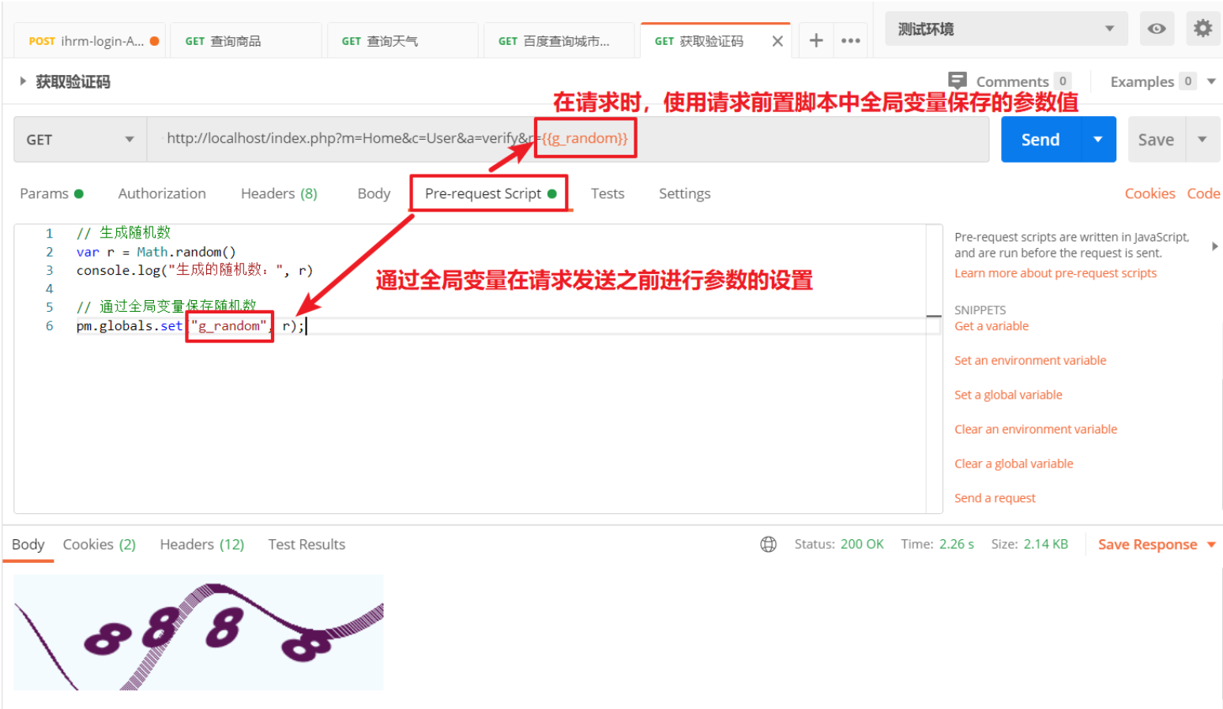Click the network globe icon in response bar
The height and width of the screenshot is (709, 1223).
tap(768, 544)
